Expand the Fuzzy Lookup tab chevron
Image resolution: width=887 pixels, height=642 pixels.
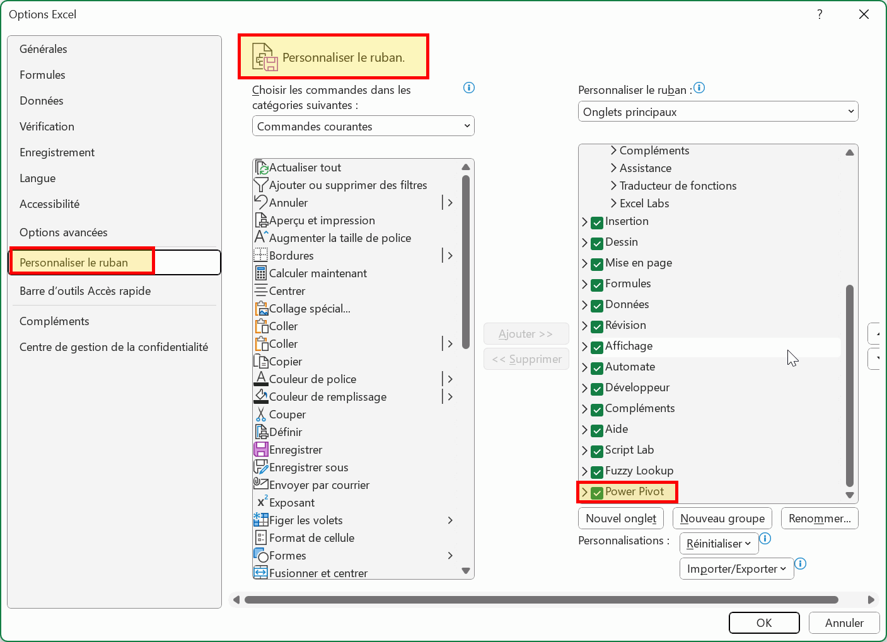[x=584, y=471]
